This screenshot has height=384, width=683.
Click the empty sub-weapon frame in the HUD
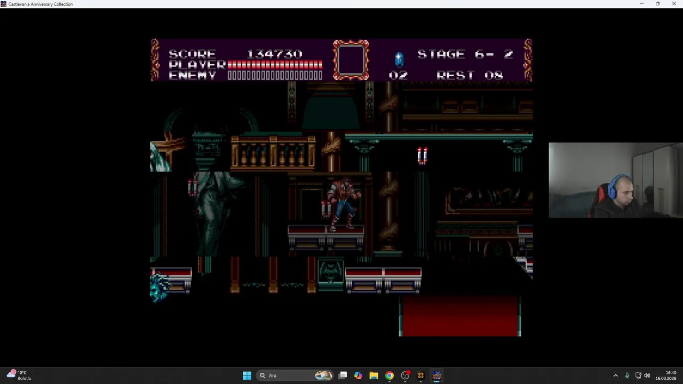(351, 60)
